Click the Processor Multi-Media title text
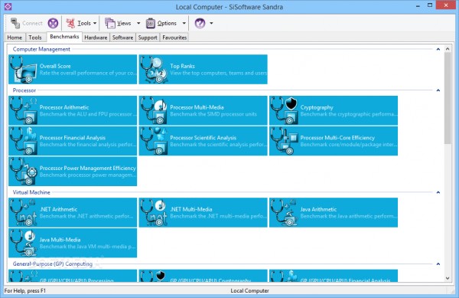459x298 pixels. tap(197, 107)
